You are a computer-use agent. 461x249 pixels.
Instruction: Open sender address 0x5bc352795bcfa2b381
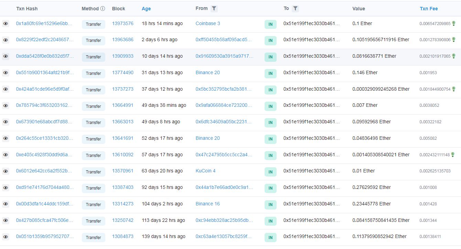[x=224, y=89]
